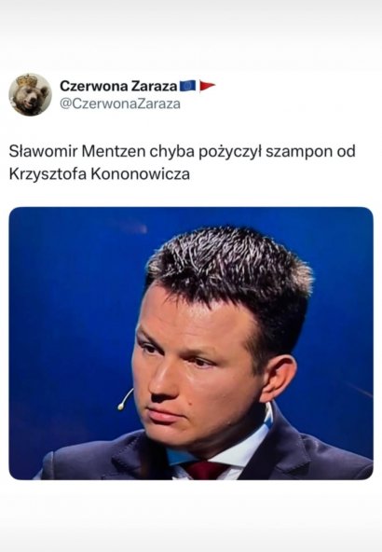Click the man's spiky hair in photo
This screenshot has height=552, width=382.
(230, 268)
